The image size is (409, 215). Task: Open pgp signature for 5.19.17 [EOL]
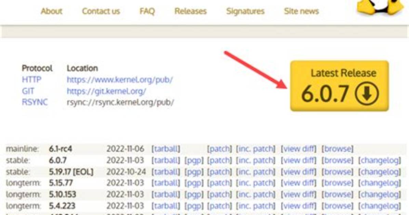click(194, 172)
